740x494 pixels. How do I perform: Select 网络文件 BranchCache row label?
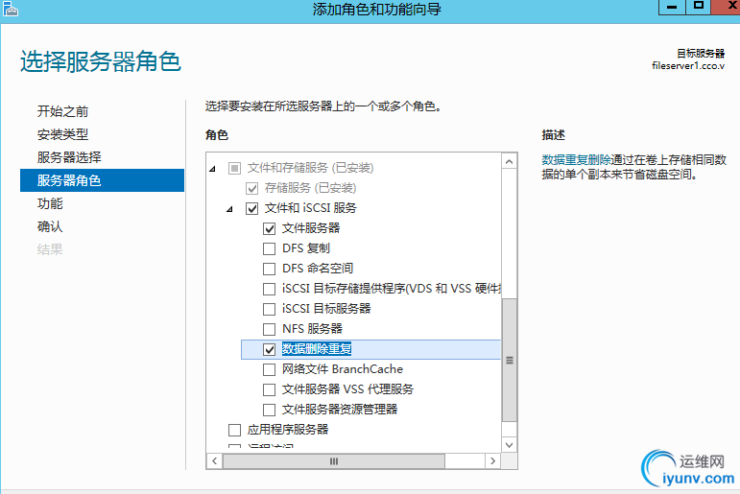(343, 369)
